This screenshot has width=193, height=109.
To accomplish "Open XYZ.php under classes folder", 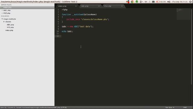I will click(x=10, y=28).
